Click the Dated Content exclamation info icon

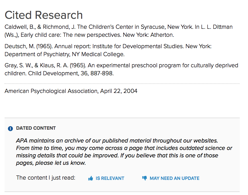coord(11,129)
